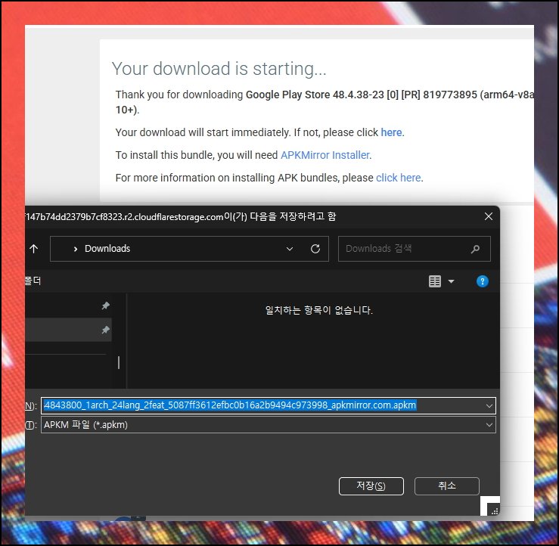Click the 'here' download link

(391, 132)
